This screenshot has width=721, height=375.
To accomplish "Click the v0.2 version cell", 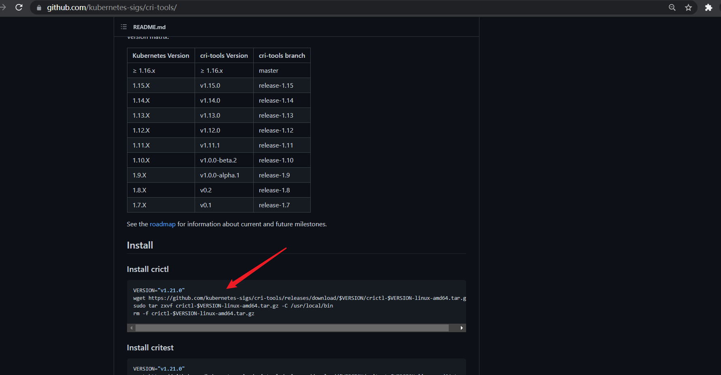I will pos(224,190).
